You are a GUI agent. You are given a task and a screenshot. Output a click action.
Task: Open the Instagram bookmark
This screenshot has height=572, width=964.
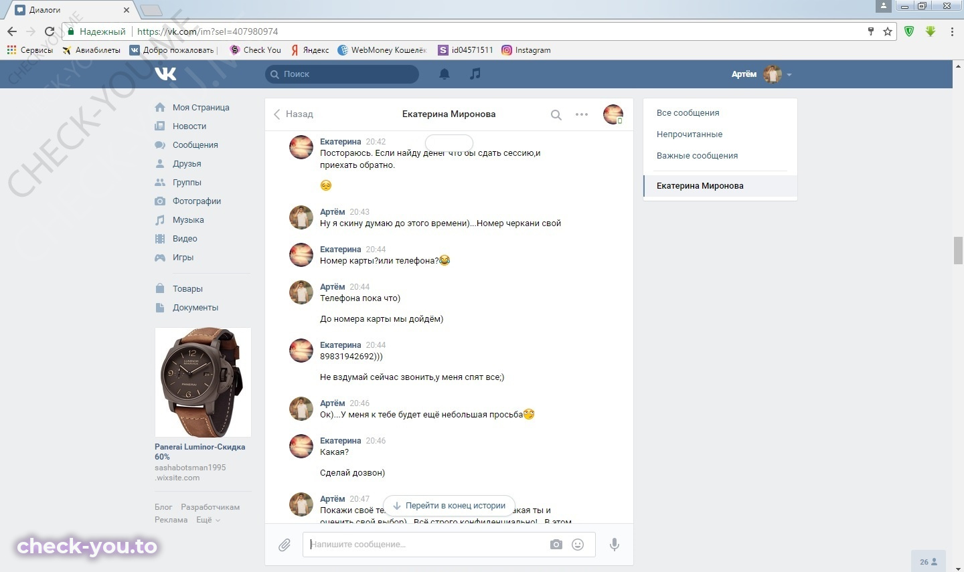526,50
